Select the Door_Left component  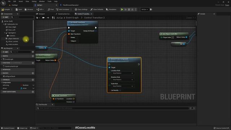pos(12,30)
